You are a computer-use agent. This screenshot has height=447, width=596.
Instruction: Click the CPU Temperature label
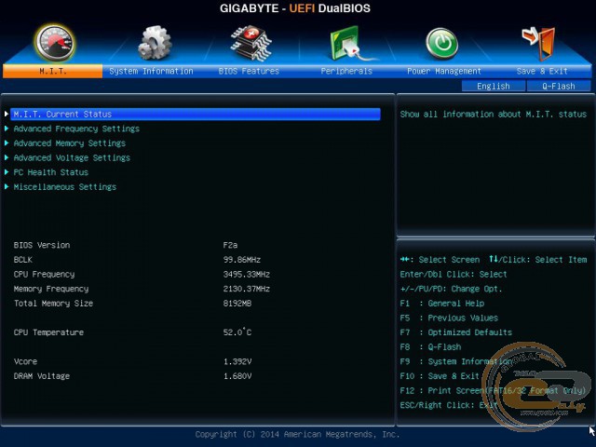(x=48, y=332)
